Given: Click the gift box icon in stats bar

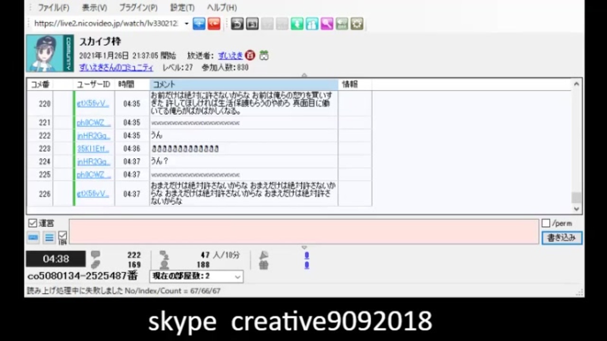Looking at the screenshot, I should [x=264, y=265].
